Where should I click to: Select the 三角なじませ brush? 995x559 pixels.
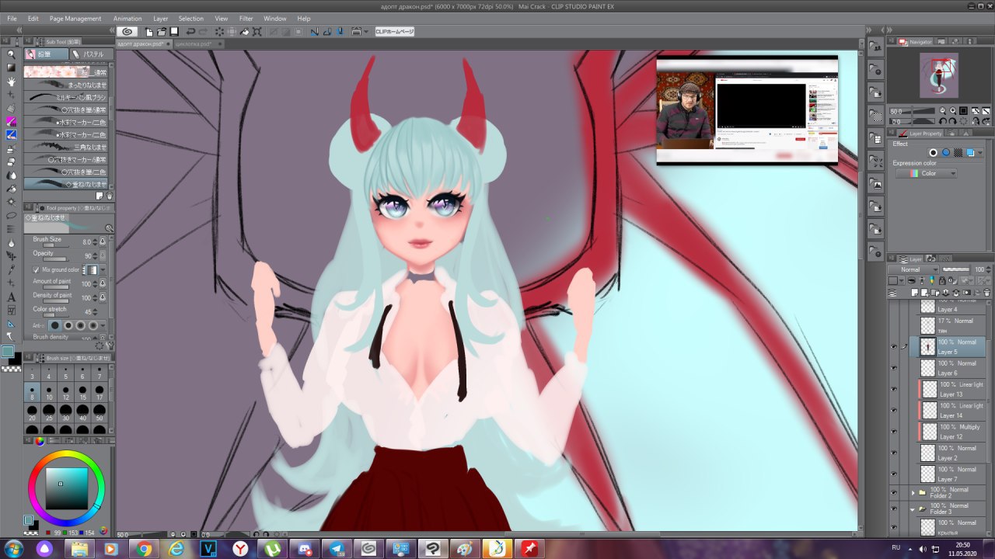(66, 147)
